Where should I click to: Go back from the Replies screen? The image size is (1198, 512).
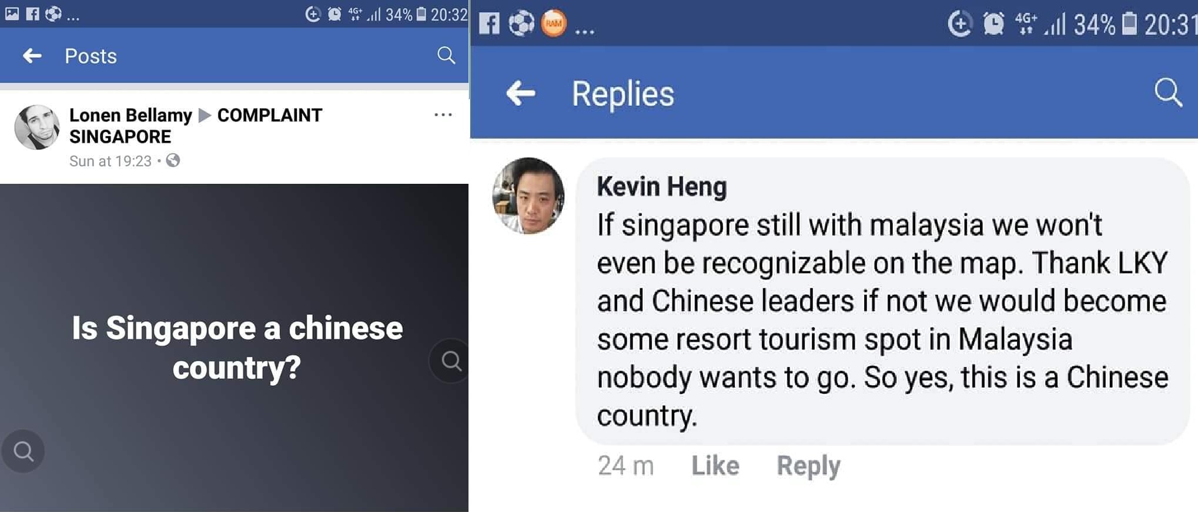(520, 93)
